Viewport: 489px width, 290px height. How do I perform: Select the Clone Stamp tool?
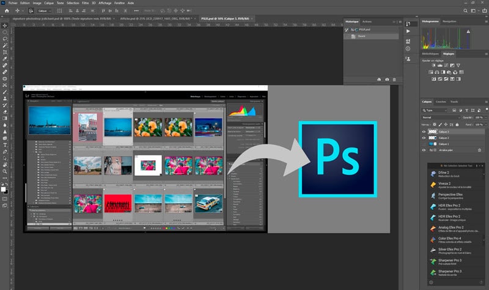pos(5,99)
